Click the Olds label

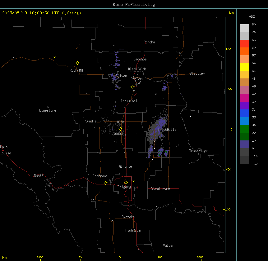coord(121,122)
